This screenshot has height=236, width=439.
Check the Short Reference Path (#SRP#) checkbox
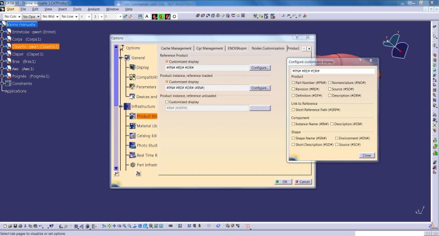[x=293, y=110]
